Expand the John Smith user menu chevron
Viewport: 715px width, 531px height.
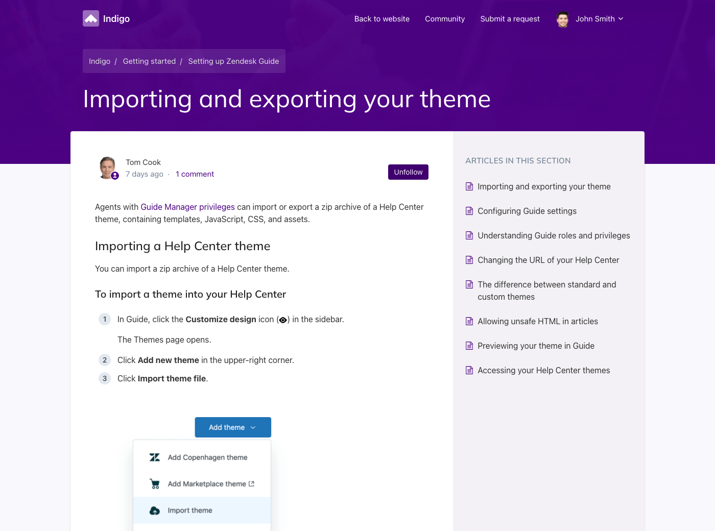click(621, 19)
